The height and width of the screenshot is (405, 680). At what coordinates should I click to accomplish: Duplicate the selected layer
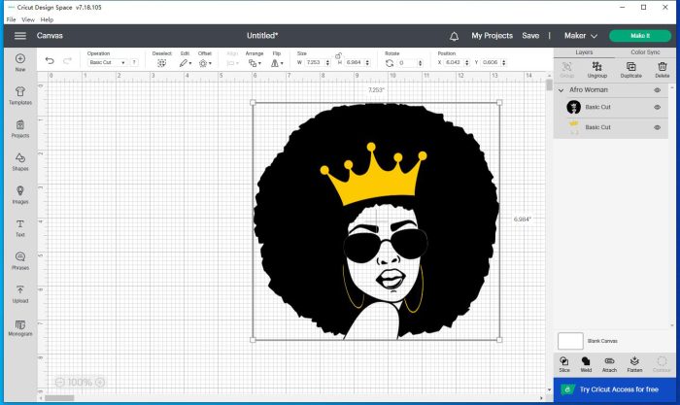pos(631,69)
